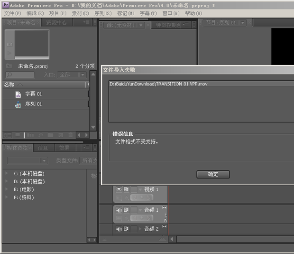Open the 标记(M) menu
The image size is (294, 254).
[x=126, y=13]
